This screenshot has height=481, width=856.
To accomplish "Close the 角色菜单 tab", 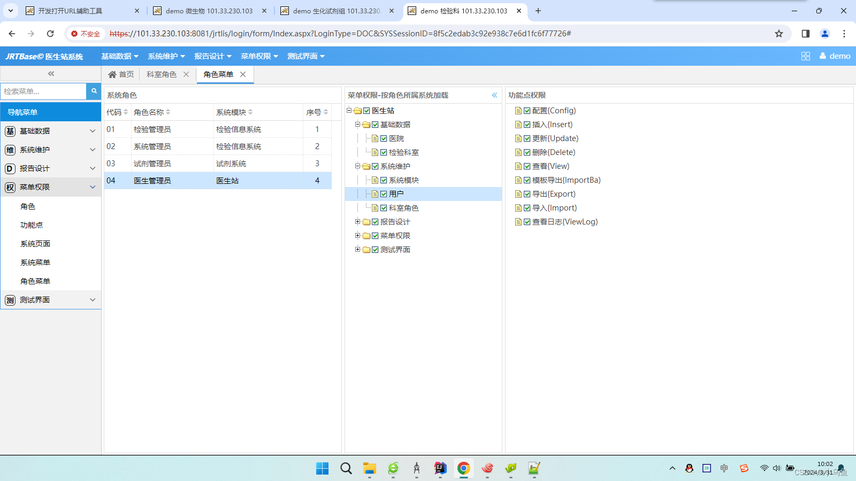I will click(x=243, y=74).
